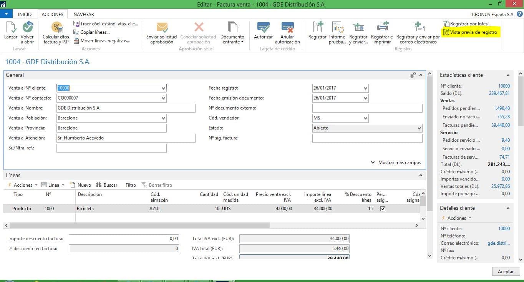This screenshot has width=524, height=282.
Task: Click Registrar e imprimir icon
Action: click(382, 28)
